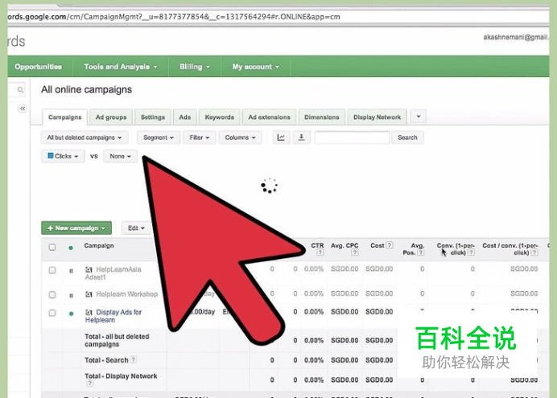557x398 pixels.
Task: Tick the select-all campaigns checkbox
Action: pos(52,247)
